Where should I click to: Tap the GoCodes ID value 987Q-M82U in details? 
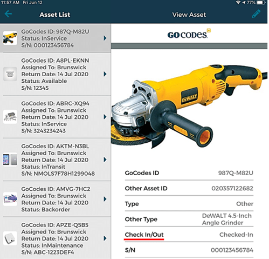(x=236, y=173)
